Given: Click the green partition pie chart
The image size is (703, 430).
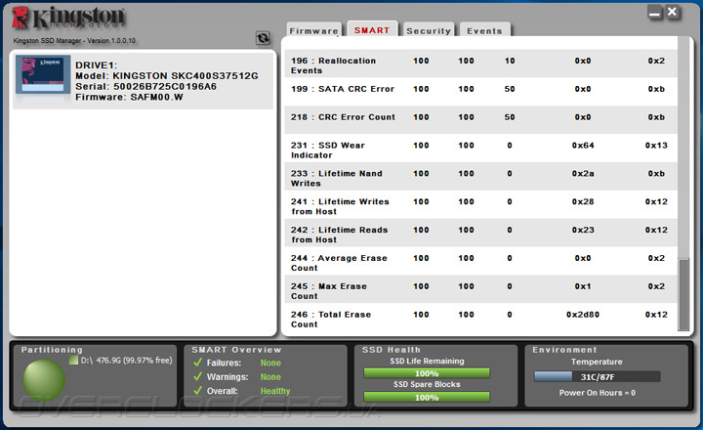Looking at the screenshot, I should [44, 380].
